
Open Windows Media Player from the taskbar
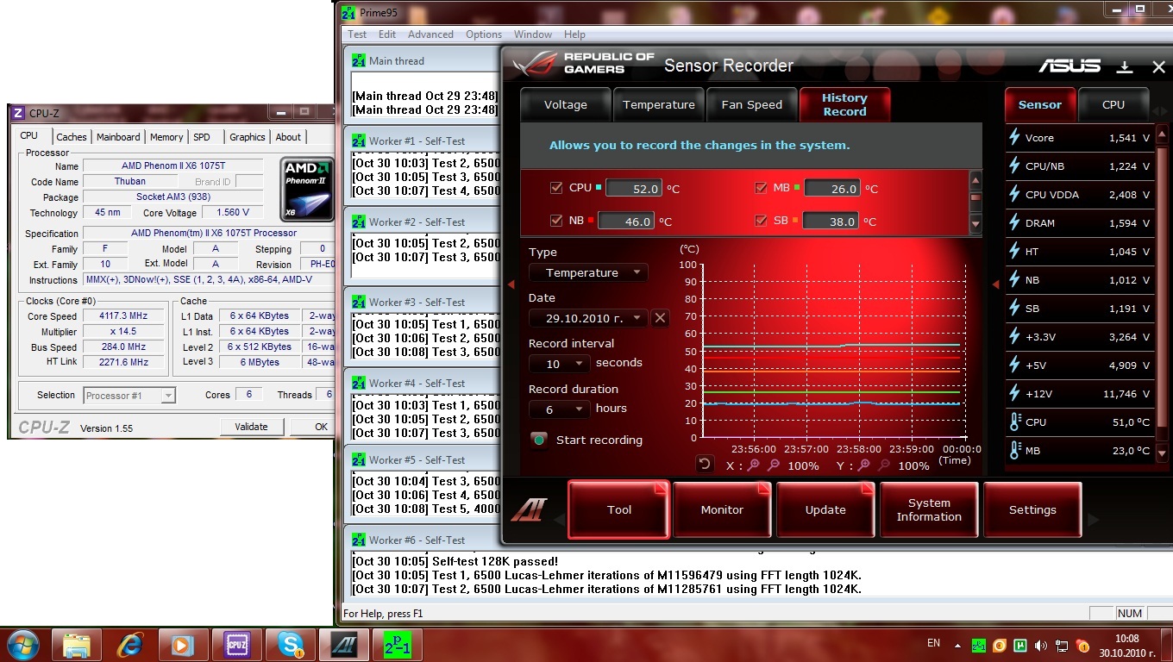[x=183, y=645]
